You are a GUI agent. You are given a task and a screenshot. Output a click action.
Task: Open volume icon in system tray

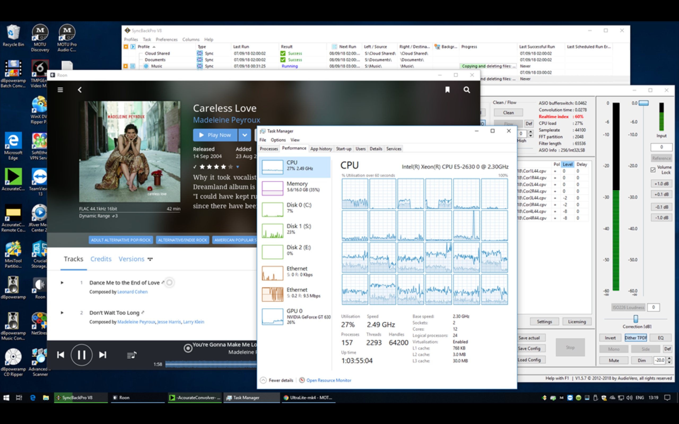coord(629,397)
